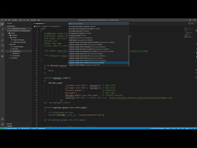
Task: Close the myplugin.php editor tab
Action: (45, 23)
